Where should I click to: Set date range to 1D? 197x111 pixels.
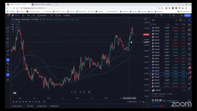pos(14,102)
